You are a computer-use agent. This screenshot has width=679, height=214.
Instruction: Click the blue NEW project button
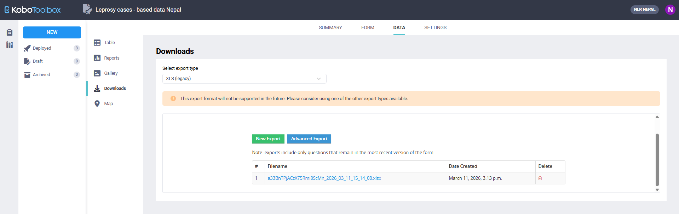click(x=52, y=32)
